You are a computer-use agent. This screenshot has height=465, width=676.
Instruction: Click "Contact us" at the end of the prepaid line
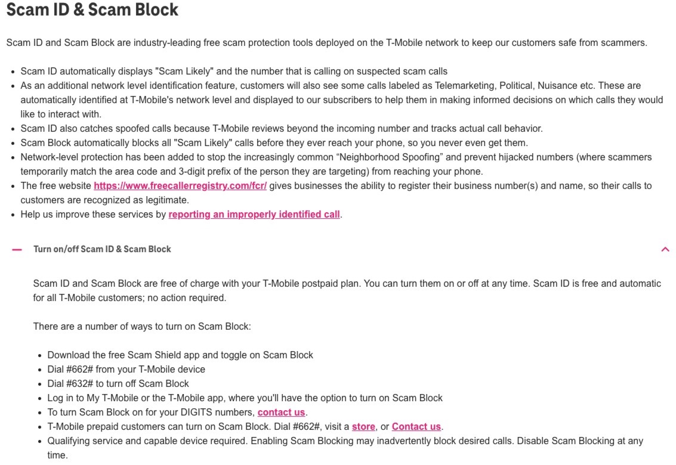416,426
